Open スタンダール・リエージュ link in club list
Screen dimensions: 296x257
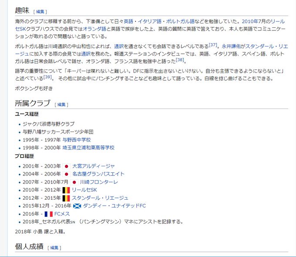100,198
